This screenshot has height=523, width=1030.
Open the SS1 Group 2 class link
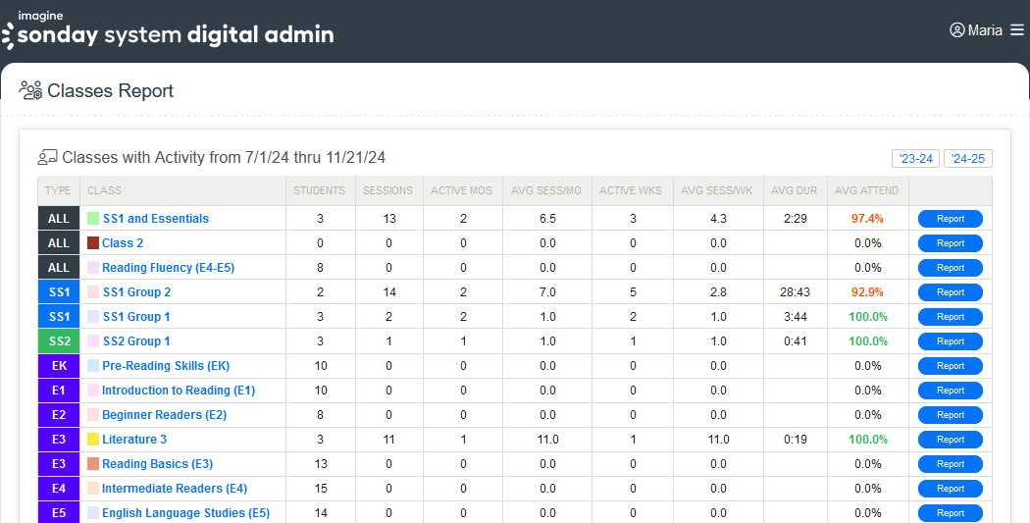[x=136, y=292]
